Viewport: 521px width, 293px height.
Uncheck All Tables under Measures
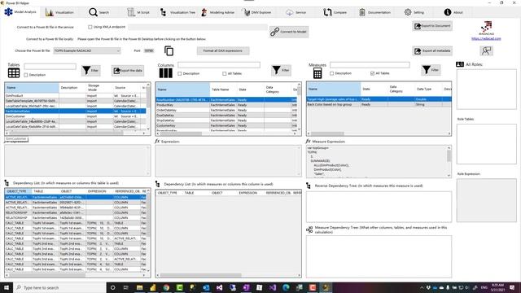click(372, 73)
